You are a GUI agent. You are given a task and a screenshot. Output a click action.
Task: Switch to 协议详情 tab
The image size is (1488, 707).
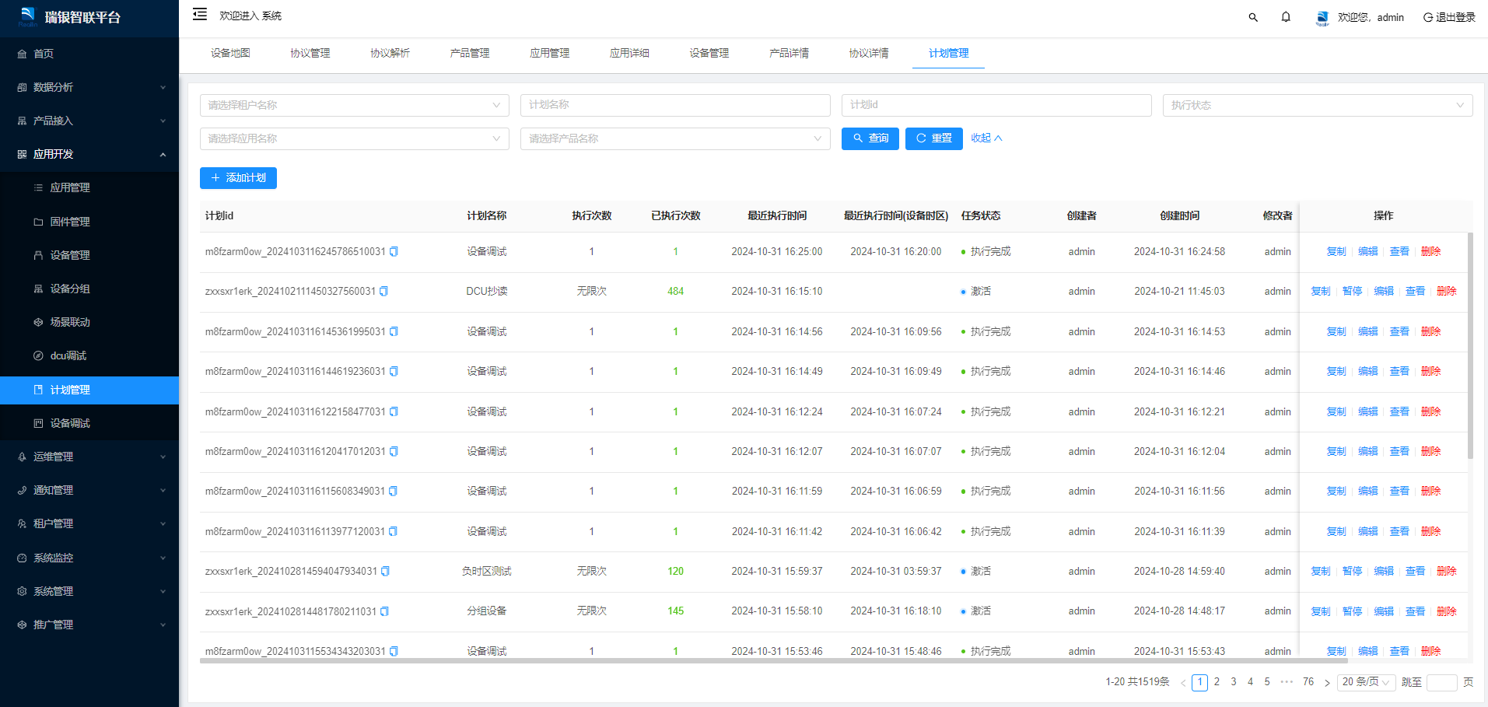point(869,53)
